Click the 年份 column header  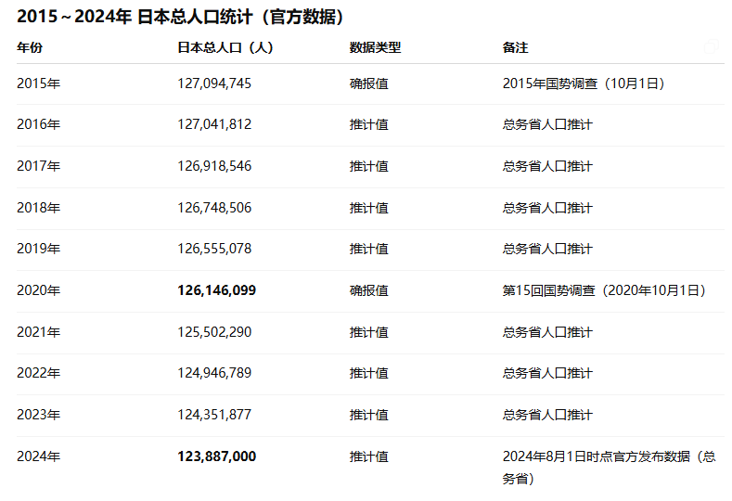tap(30, 47)
